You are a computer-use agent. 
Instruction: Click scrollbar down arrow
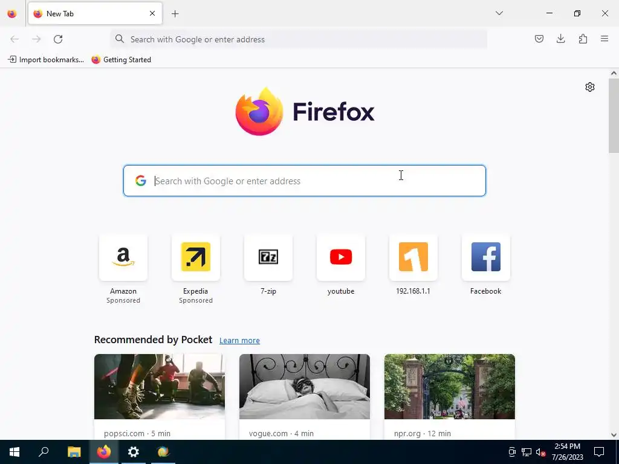click(x=614, y=435)
